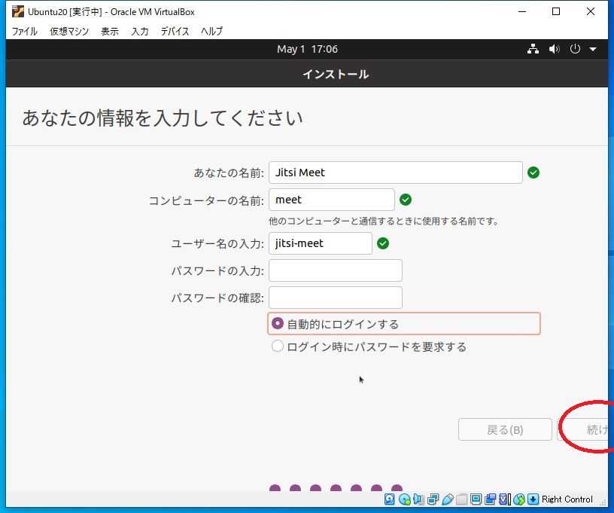
Task: Click the CPU virtualization status icon
Action: [x=504, y=499]
